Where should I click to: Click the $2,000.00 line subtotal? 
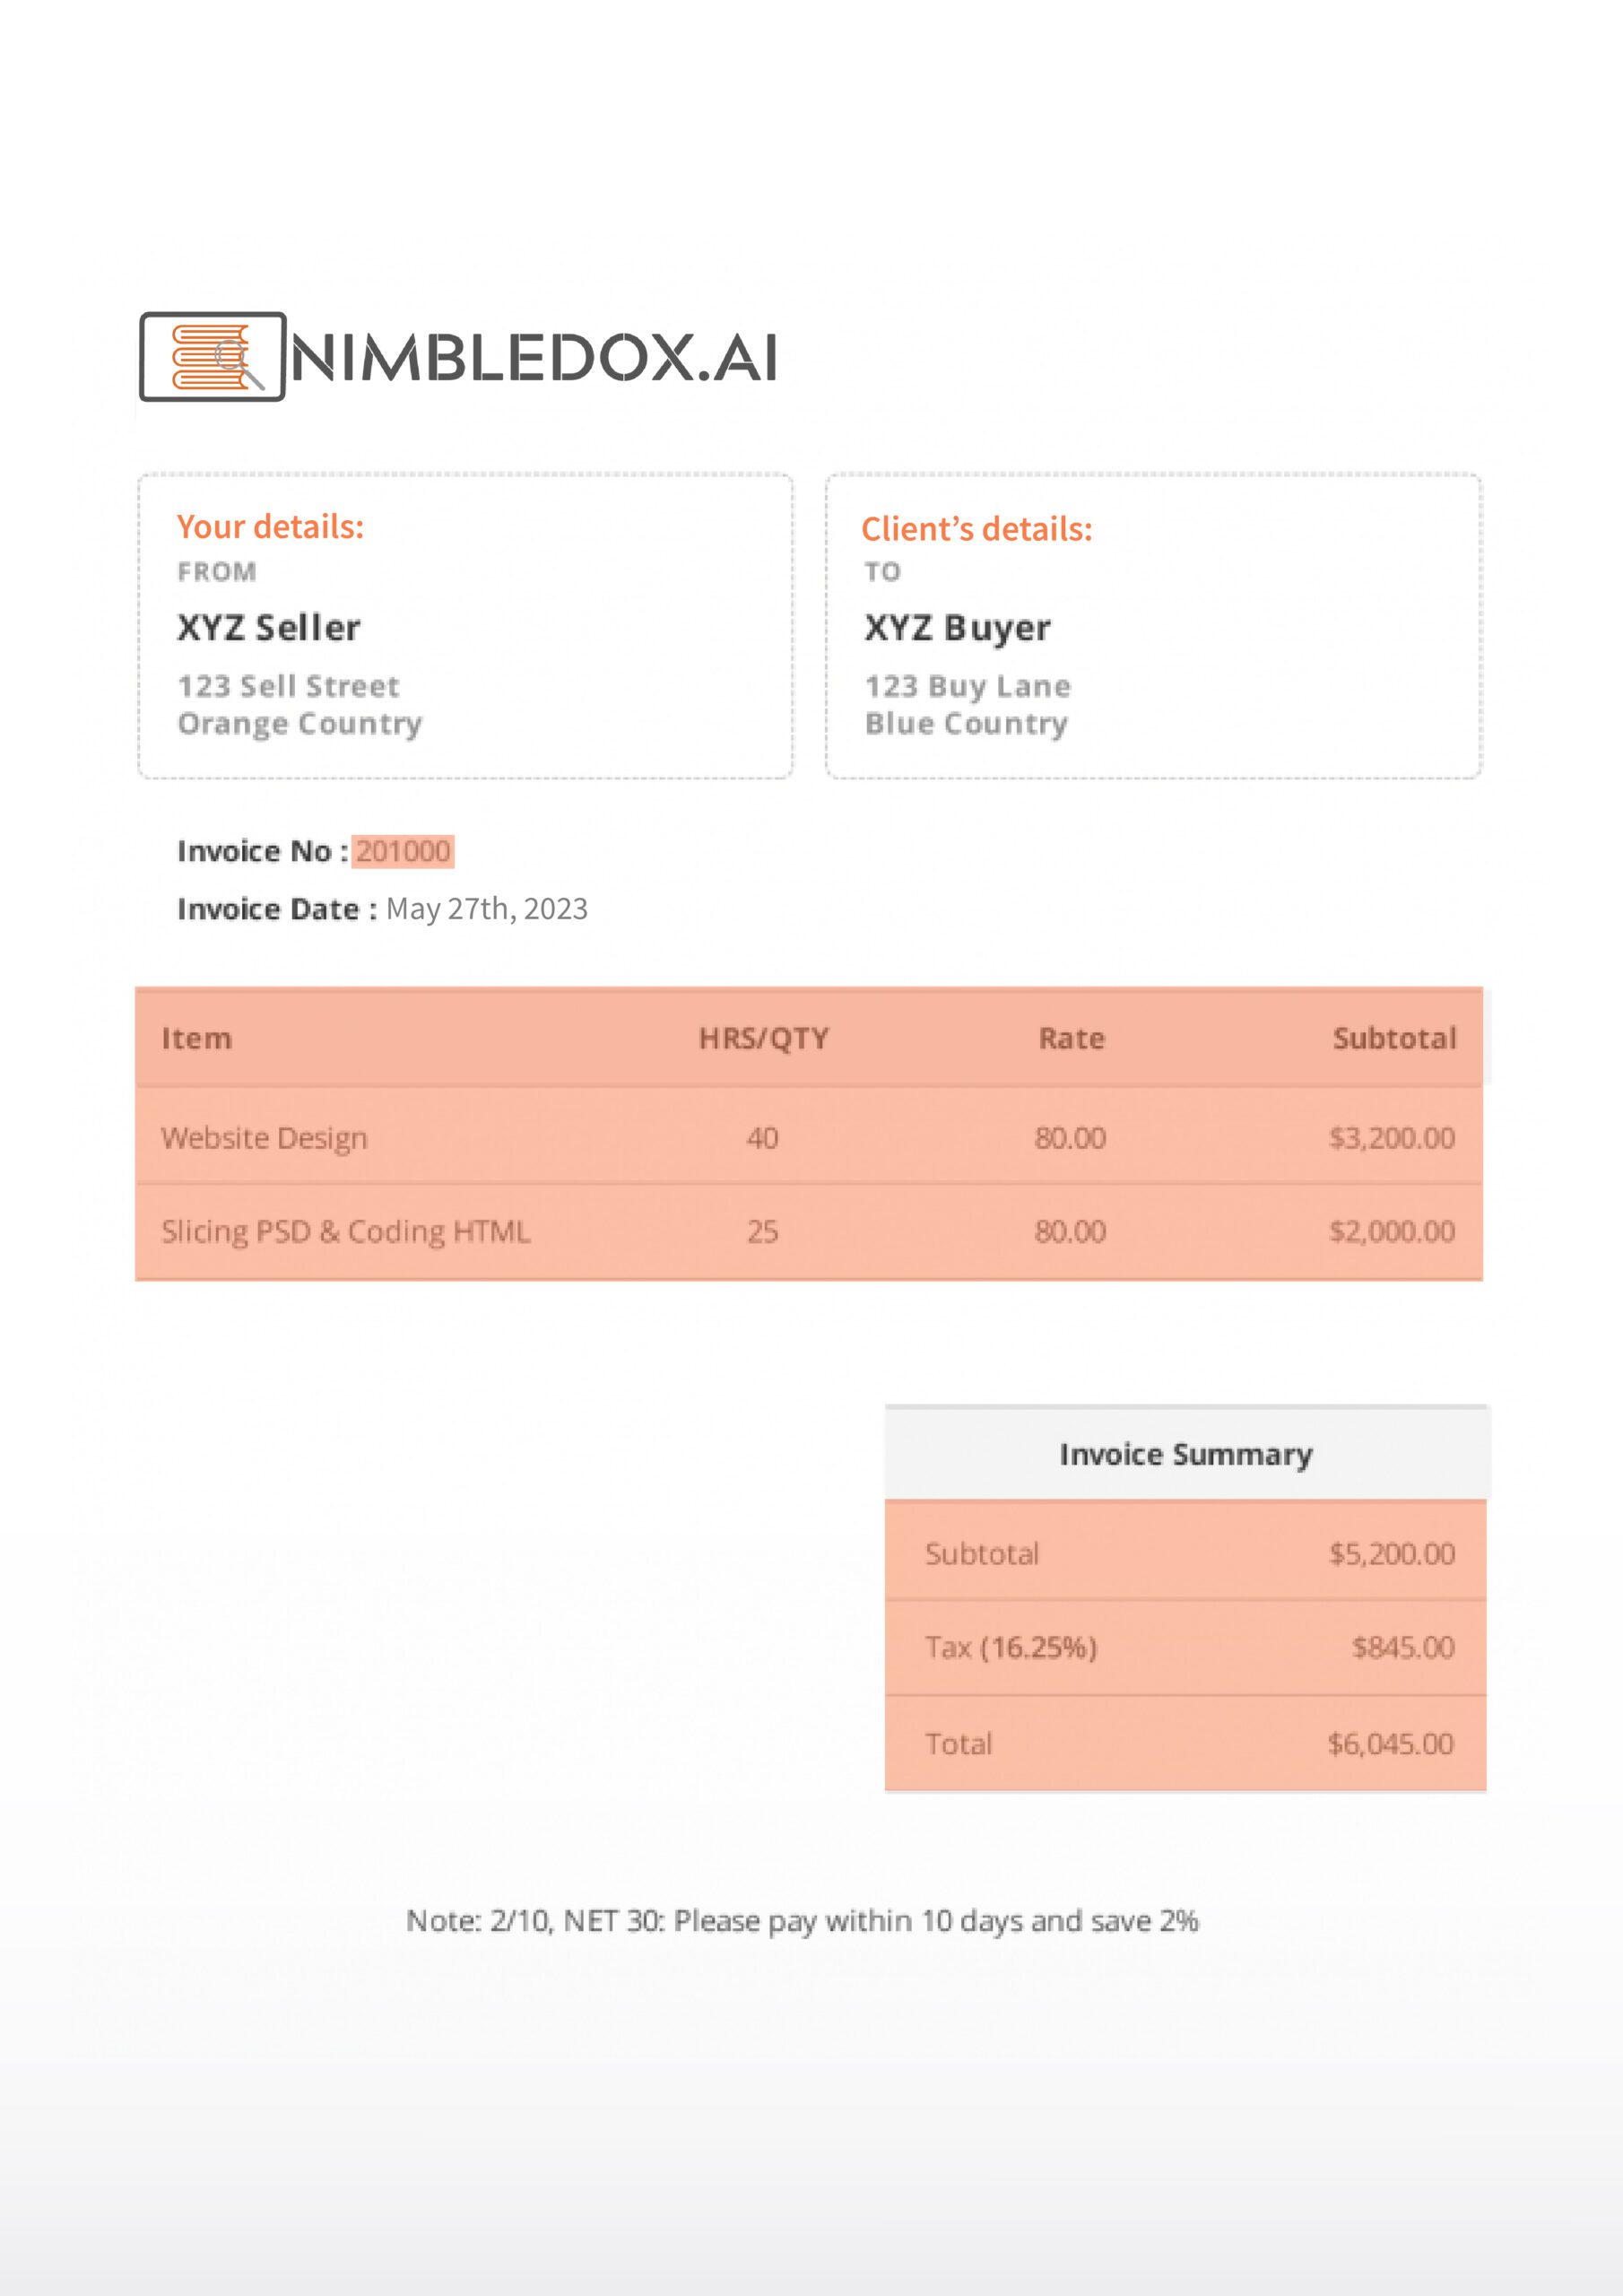pos(1391,1231)
